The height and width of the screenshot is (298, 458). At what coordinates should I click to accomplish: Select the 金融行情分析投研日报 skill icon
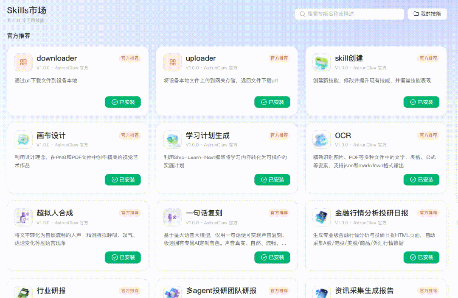322,217
